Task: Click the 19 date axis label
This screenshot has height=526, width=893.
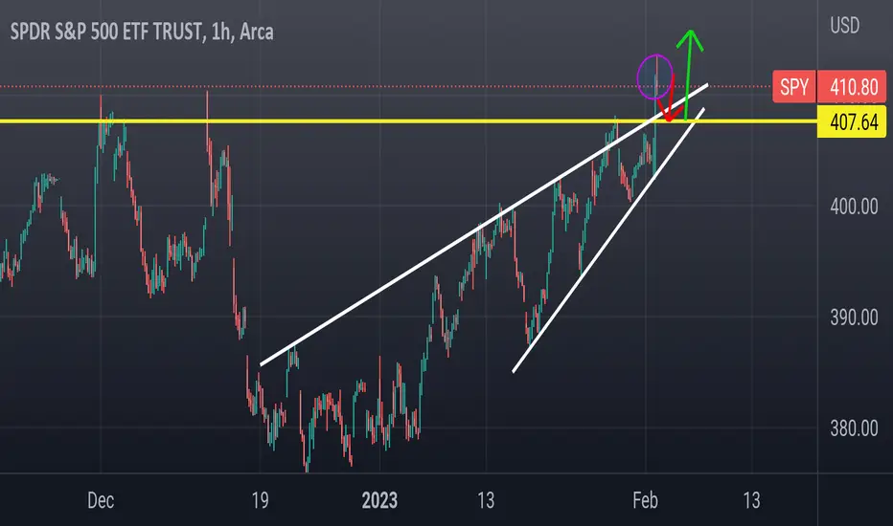Action: click(260, 500)
